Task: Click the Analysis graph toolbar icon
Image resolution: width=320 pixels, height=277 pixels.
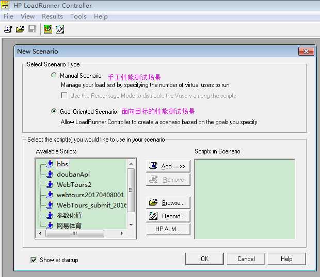Action: pos(48,29)
